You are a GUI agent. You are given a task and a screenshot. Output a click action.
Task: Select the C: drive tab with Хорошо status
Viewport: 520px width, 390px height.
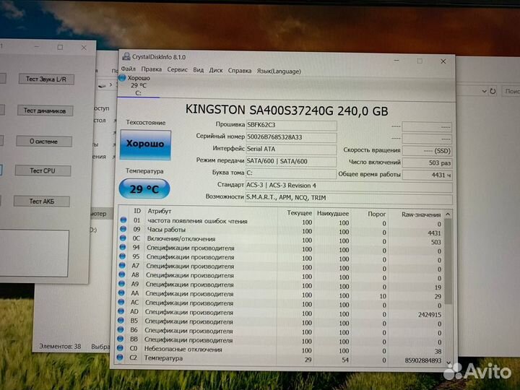coord(138,85)
